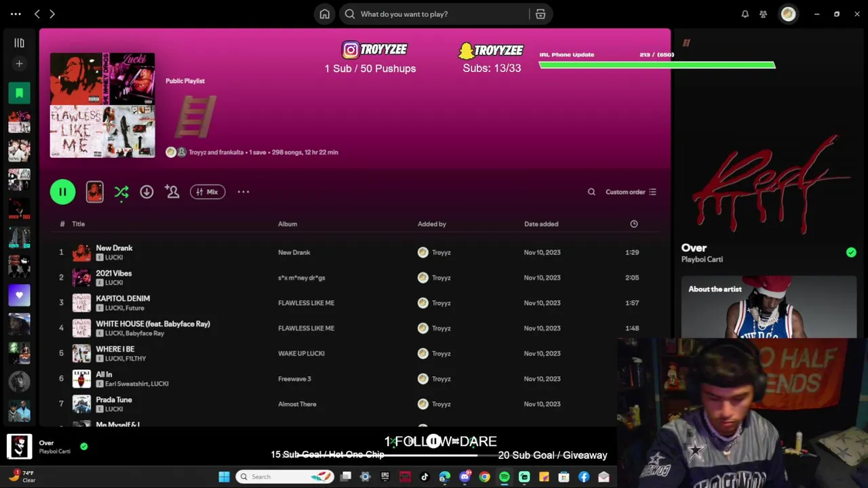Open more options for this playlist
The width and height of the screenshot is (868, 488).
243,192
